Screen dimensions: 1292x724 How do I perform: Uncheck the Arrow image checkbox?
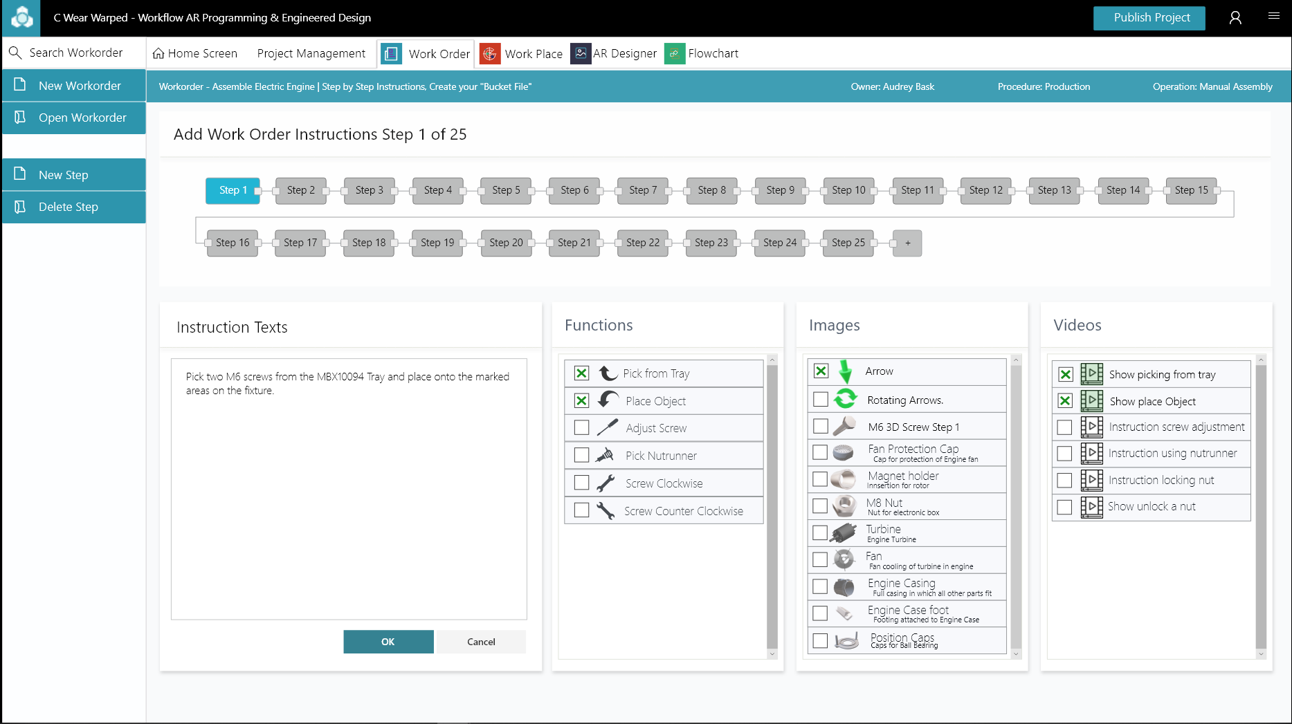[821, 371]
